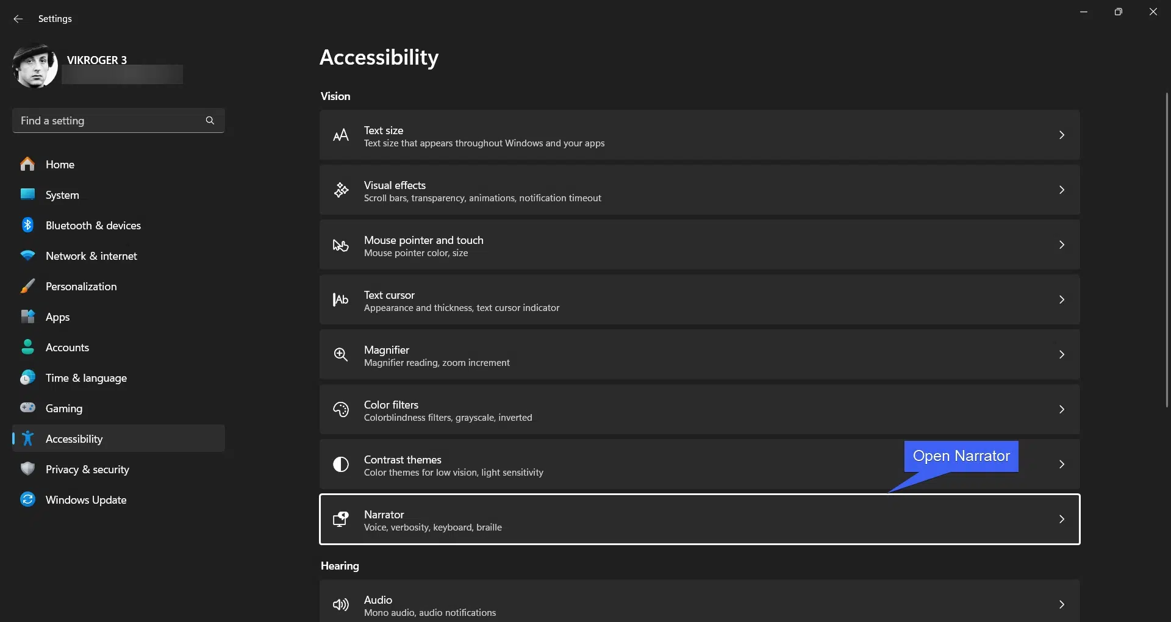Click the Color filters palette icon
Viewport: 1171px width, 622px height.
(x=341, y=410)
